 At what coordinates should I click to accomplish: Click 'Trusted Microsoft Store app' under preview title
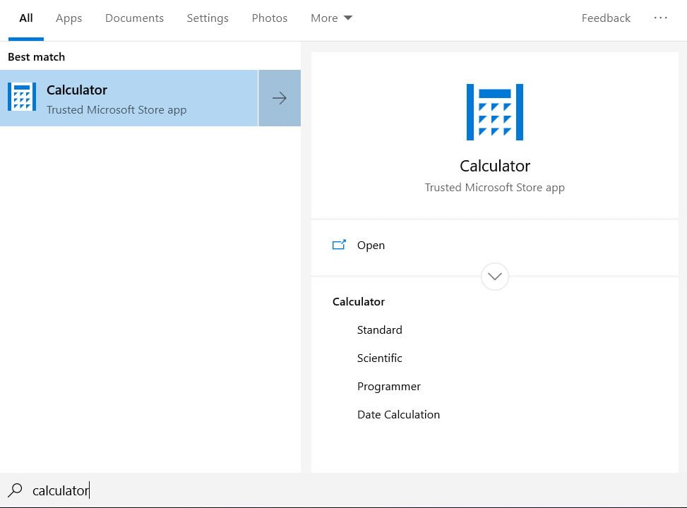click(495, 188)
